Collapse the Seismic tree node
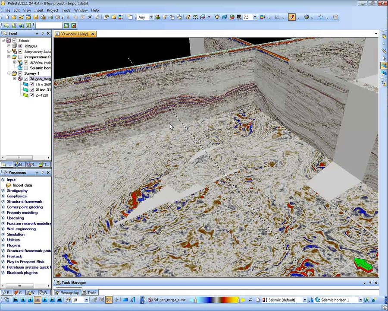The width and height of the screenshot is (388, 311). tap(3, 41)
